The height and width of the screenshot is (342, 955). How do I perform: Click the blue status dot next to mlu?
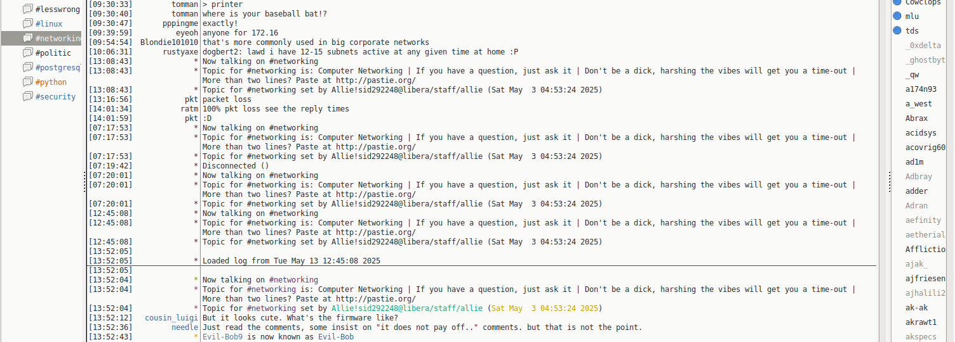click(897, 16)
